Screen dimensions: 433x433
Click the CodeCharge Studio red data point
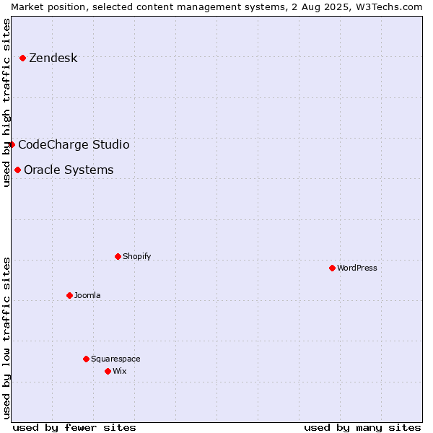pyautogui.click(x=12, y=145)
